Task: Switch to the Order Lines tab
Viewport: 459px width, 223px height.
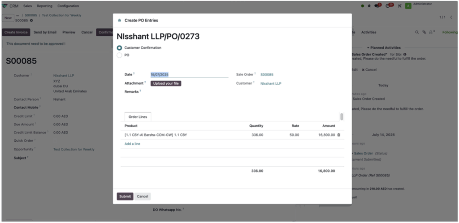Action: (x=138, y=117)
